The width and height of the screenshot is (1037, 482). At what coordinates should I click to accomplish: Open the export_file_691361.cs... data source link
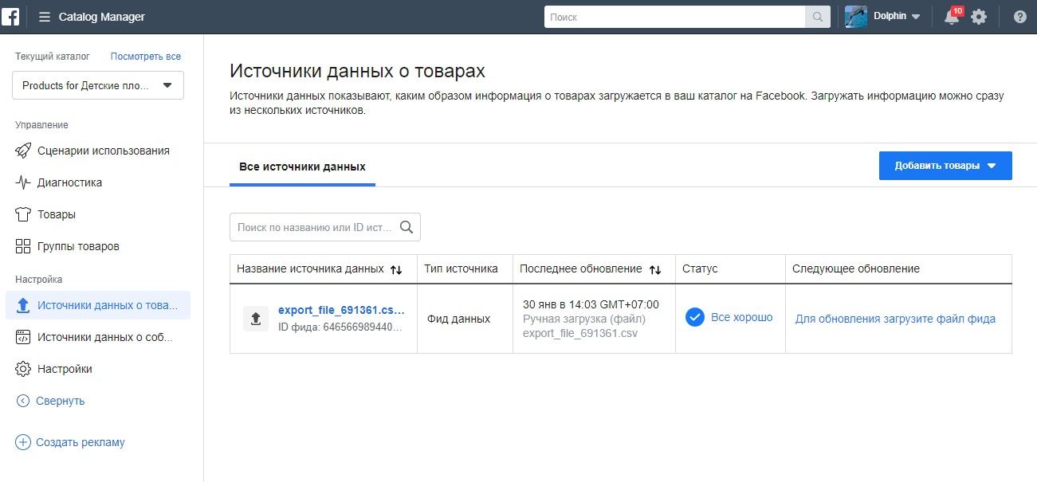[341, 311]
